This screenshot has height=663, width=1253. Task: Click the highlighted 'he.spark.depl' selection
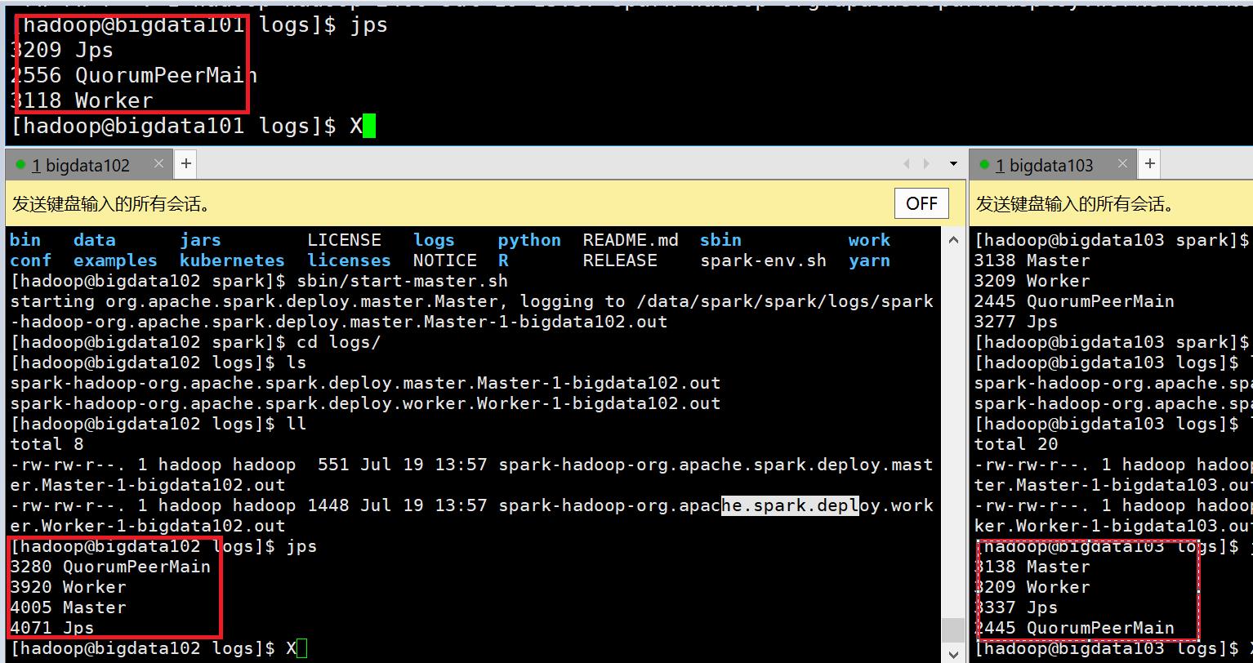coord(790,505)
